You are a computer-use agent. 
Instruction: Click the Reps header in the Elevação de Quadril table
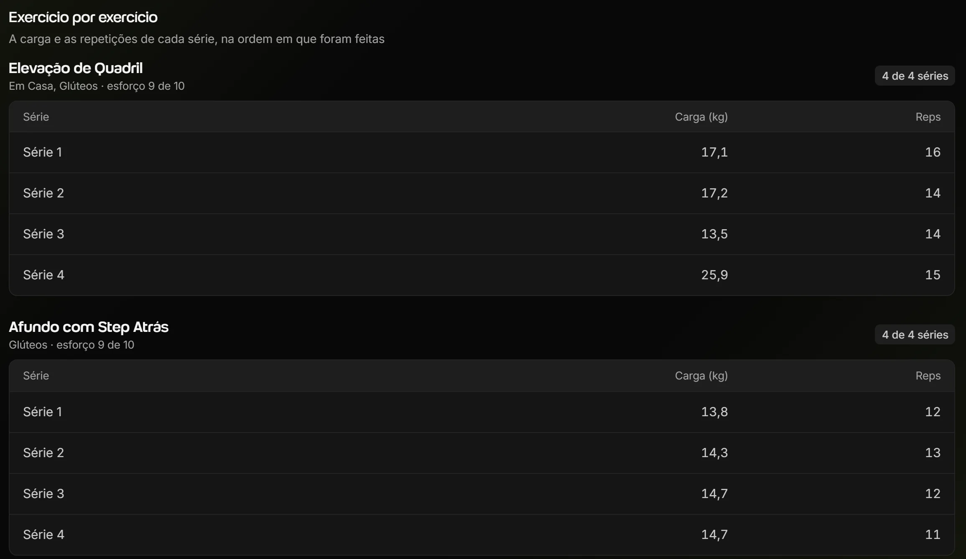(928, 117)
